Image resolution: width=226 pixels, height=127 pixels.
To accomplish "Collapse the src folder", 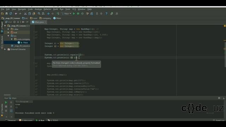I will pos(8,36).
